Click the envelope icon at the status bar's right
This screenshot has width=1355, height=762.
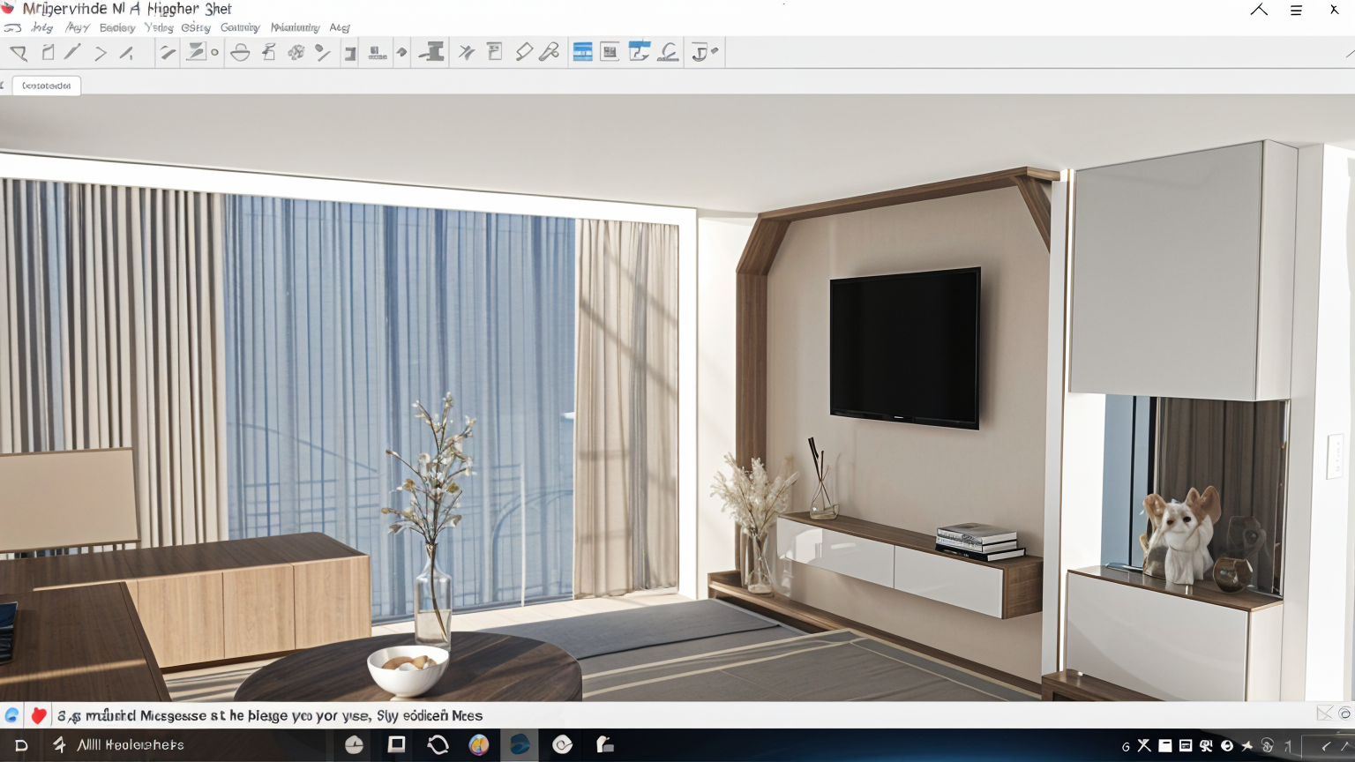tap(1324, 713)
